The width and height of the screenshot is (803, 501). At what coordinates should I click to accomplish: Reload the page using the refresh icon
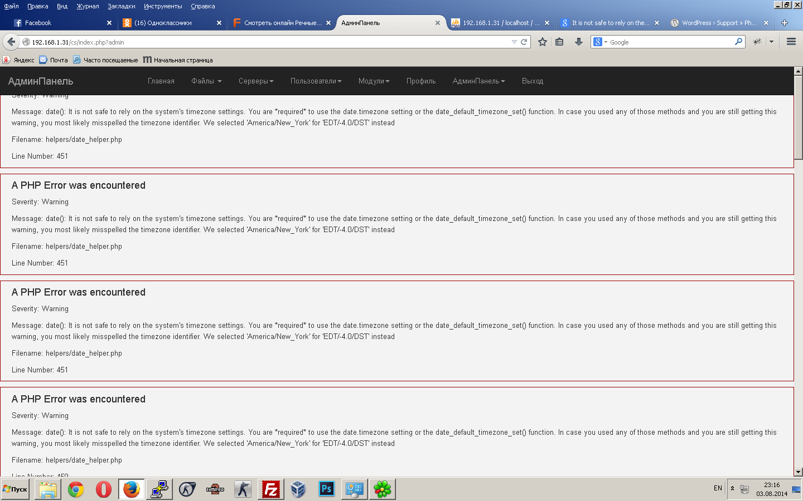pos(524,42)
